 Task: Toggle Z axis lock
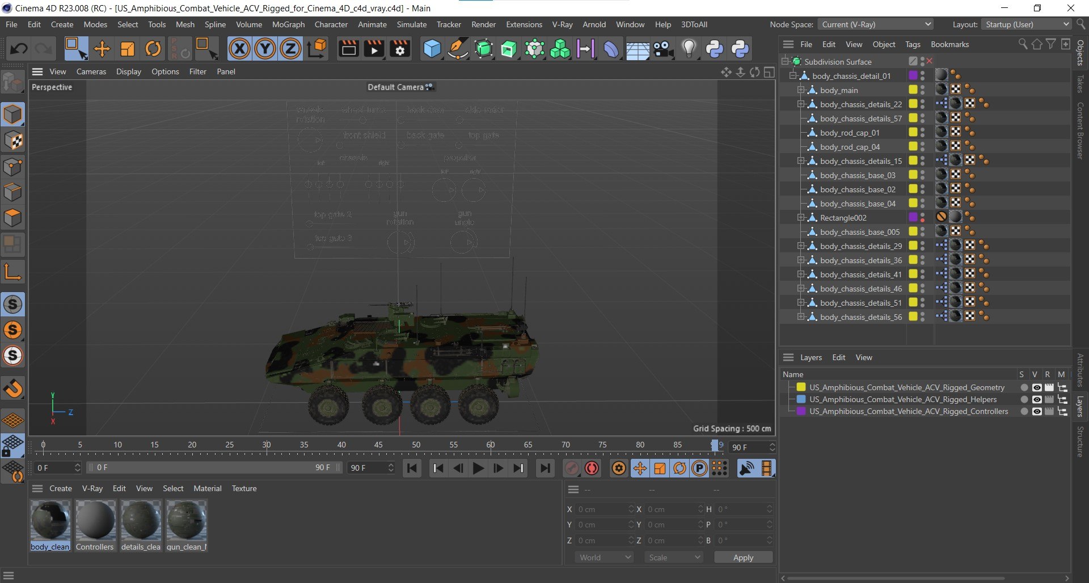coord(290,49)
